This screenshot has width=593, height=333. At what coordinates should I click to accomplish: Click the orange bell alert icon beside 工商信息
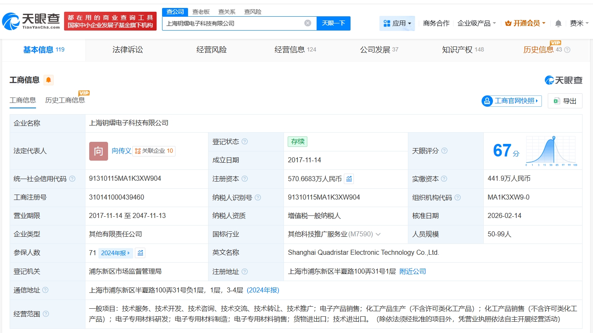pos(49,80)
